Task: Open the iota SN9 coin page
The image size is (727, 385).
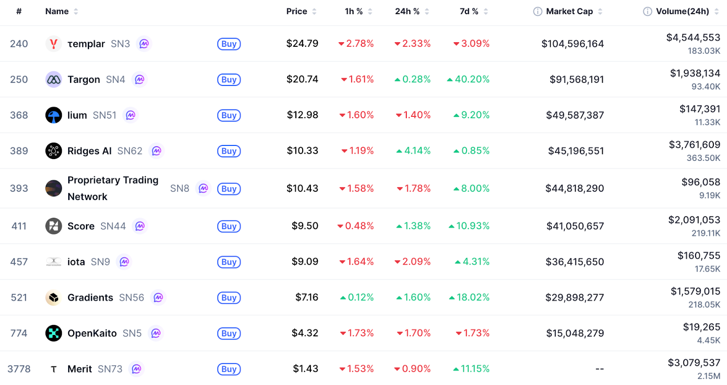Action: 76,262
